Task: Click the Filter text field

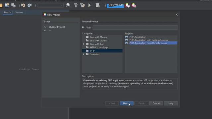Action: (135, 27)
